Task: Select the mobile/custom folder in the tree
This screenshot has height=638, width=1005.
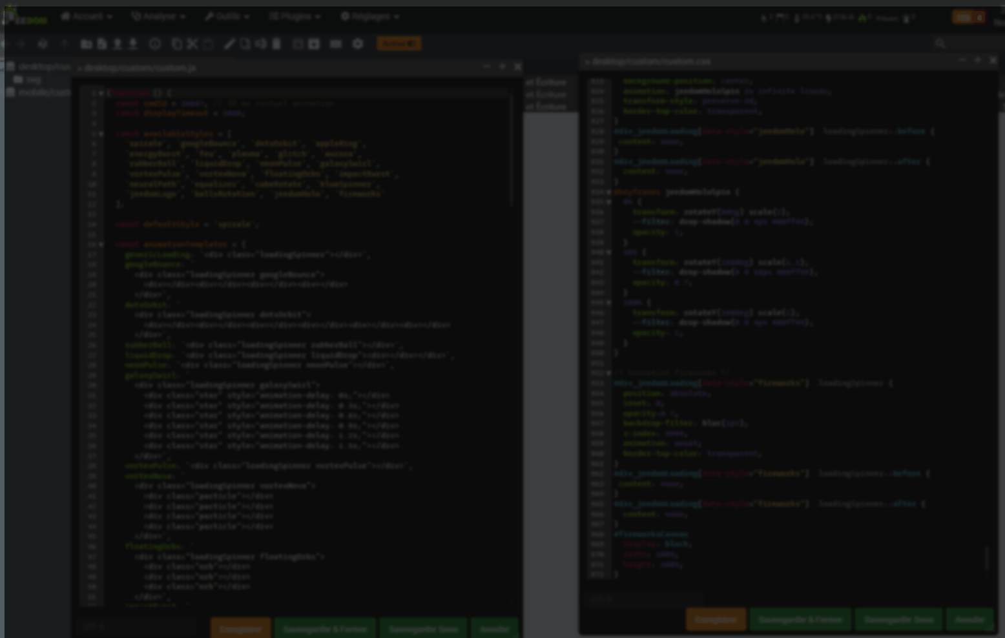Action: point(39,92)
